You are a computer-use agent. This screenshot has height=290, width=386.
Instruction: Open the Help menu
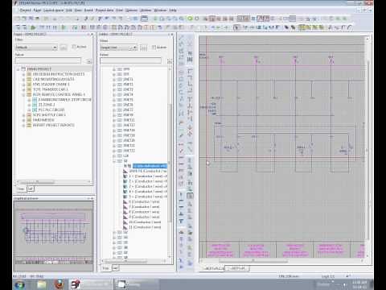click(173, 10)
